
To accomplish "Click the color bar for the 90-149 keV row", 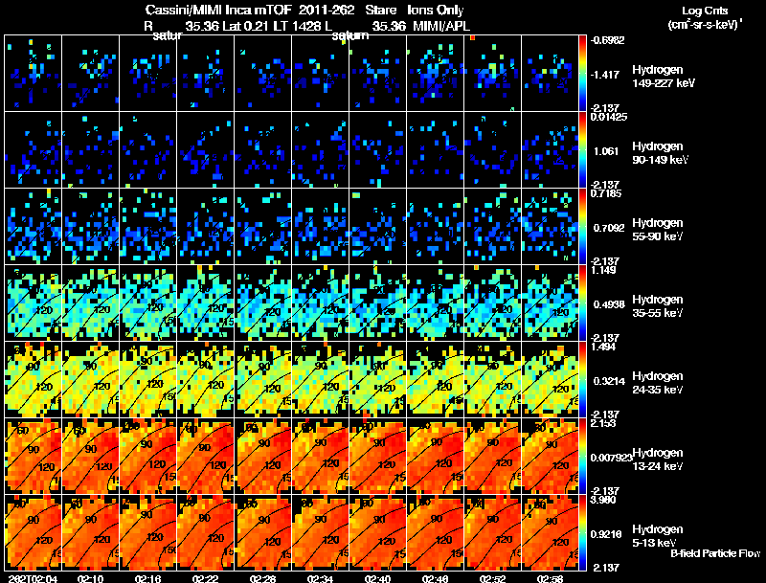I will click(582, 150).
